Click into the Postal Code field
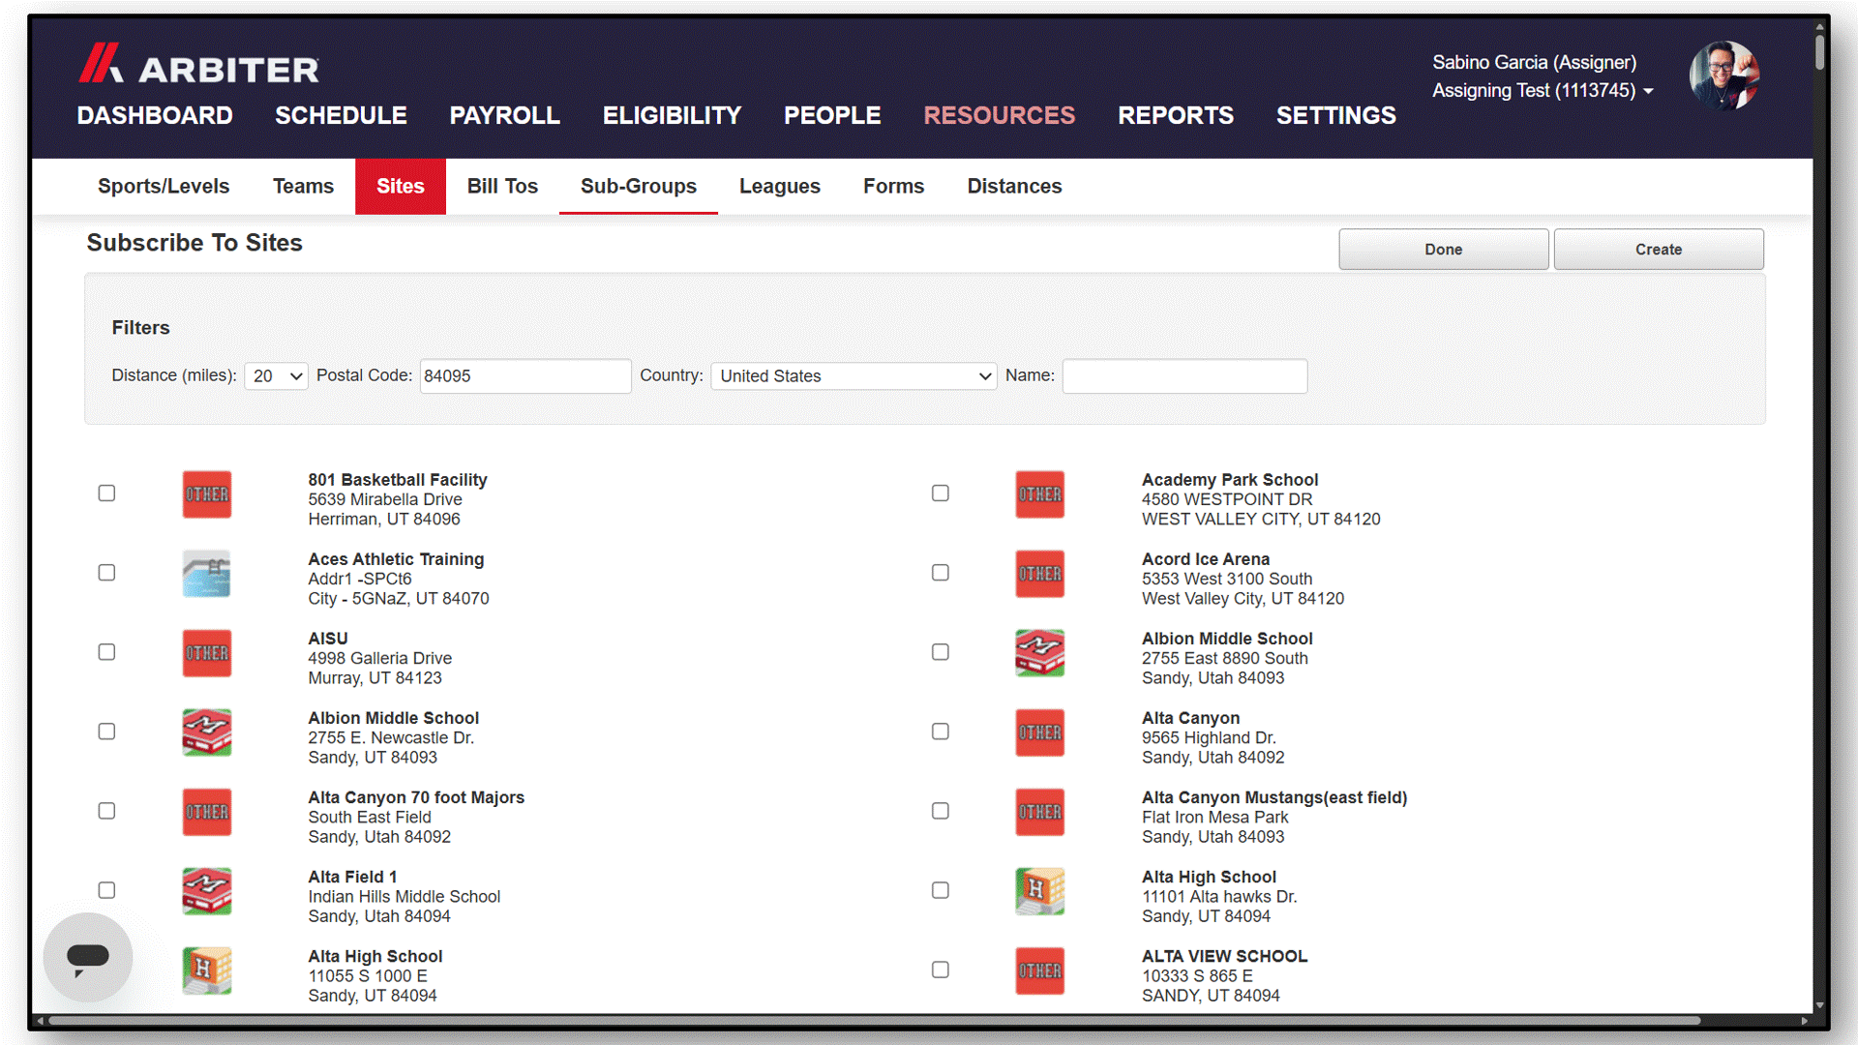The height and width of the screenshot is (1045, 1858). [x=525, y=375]
